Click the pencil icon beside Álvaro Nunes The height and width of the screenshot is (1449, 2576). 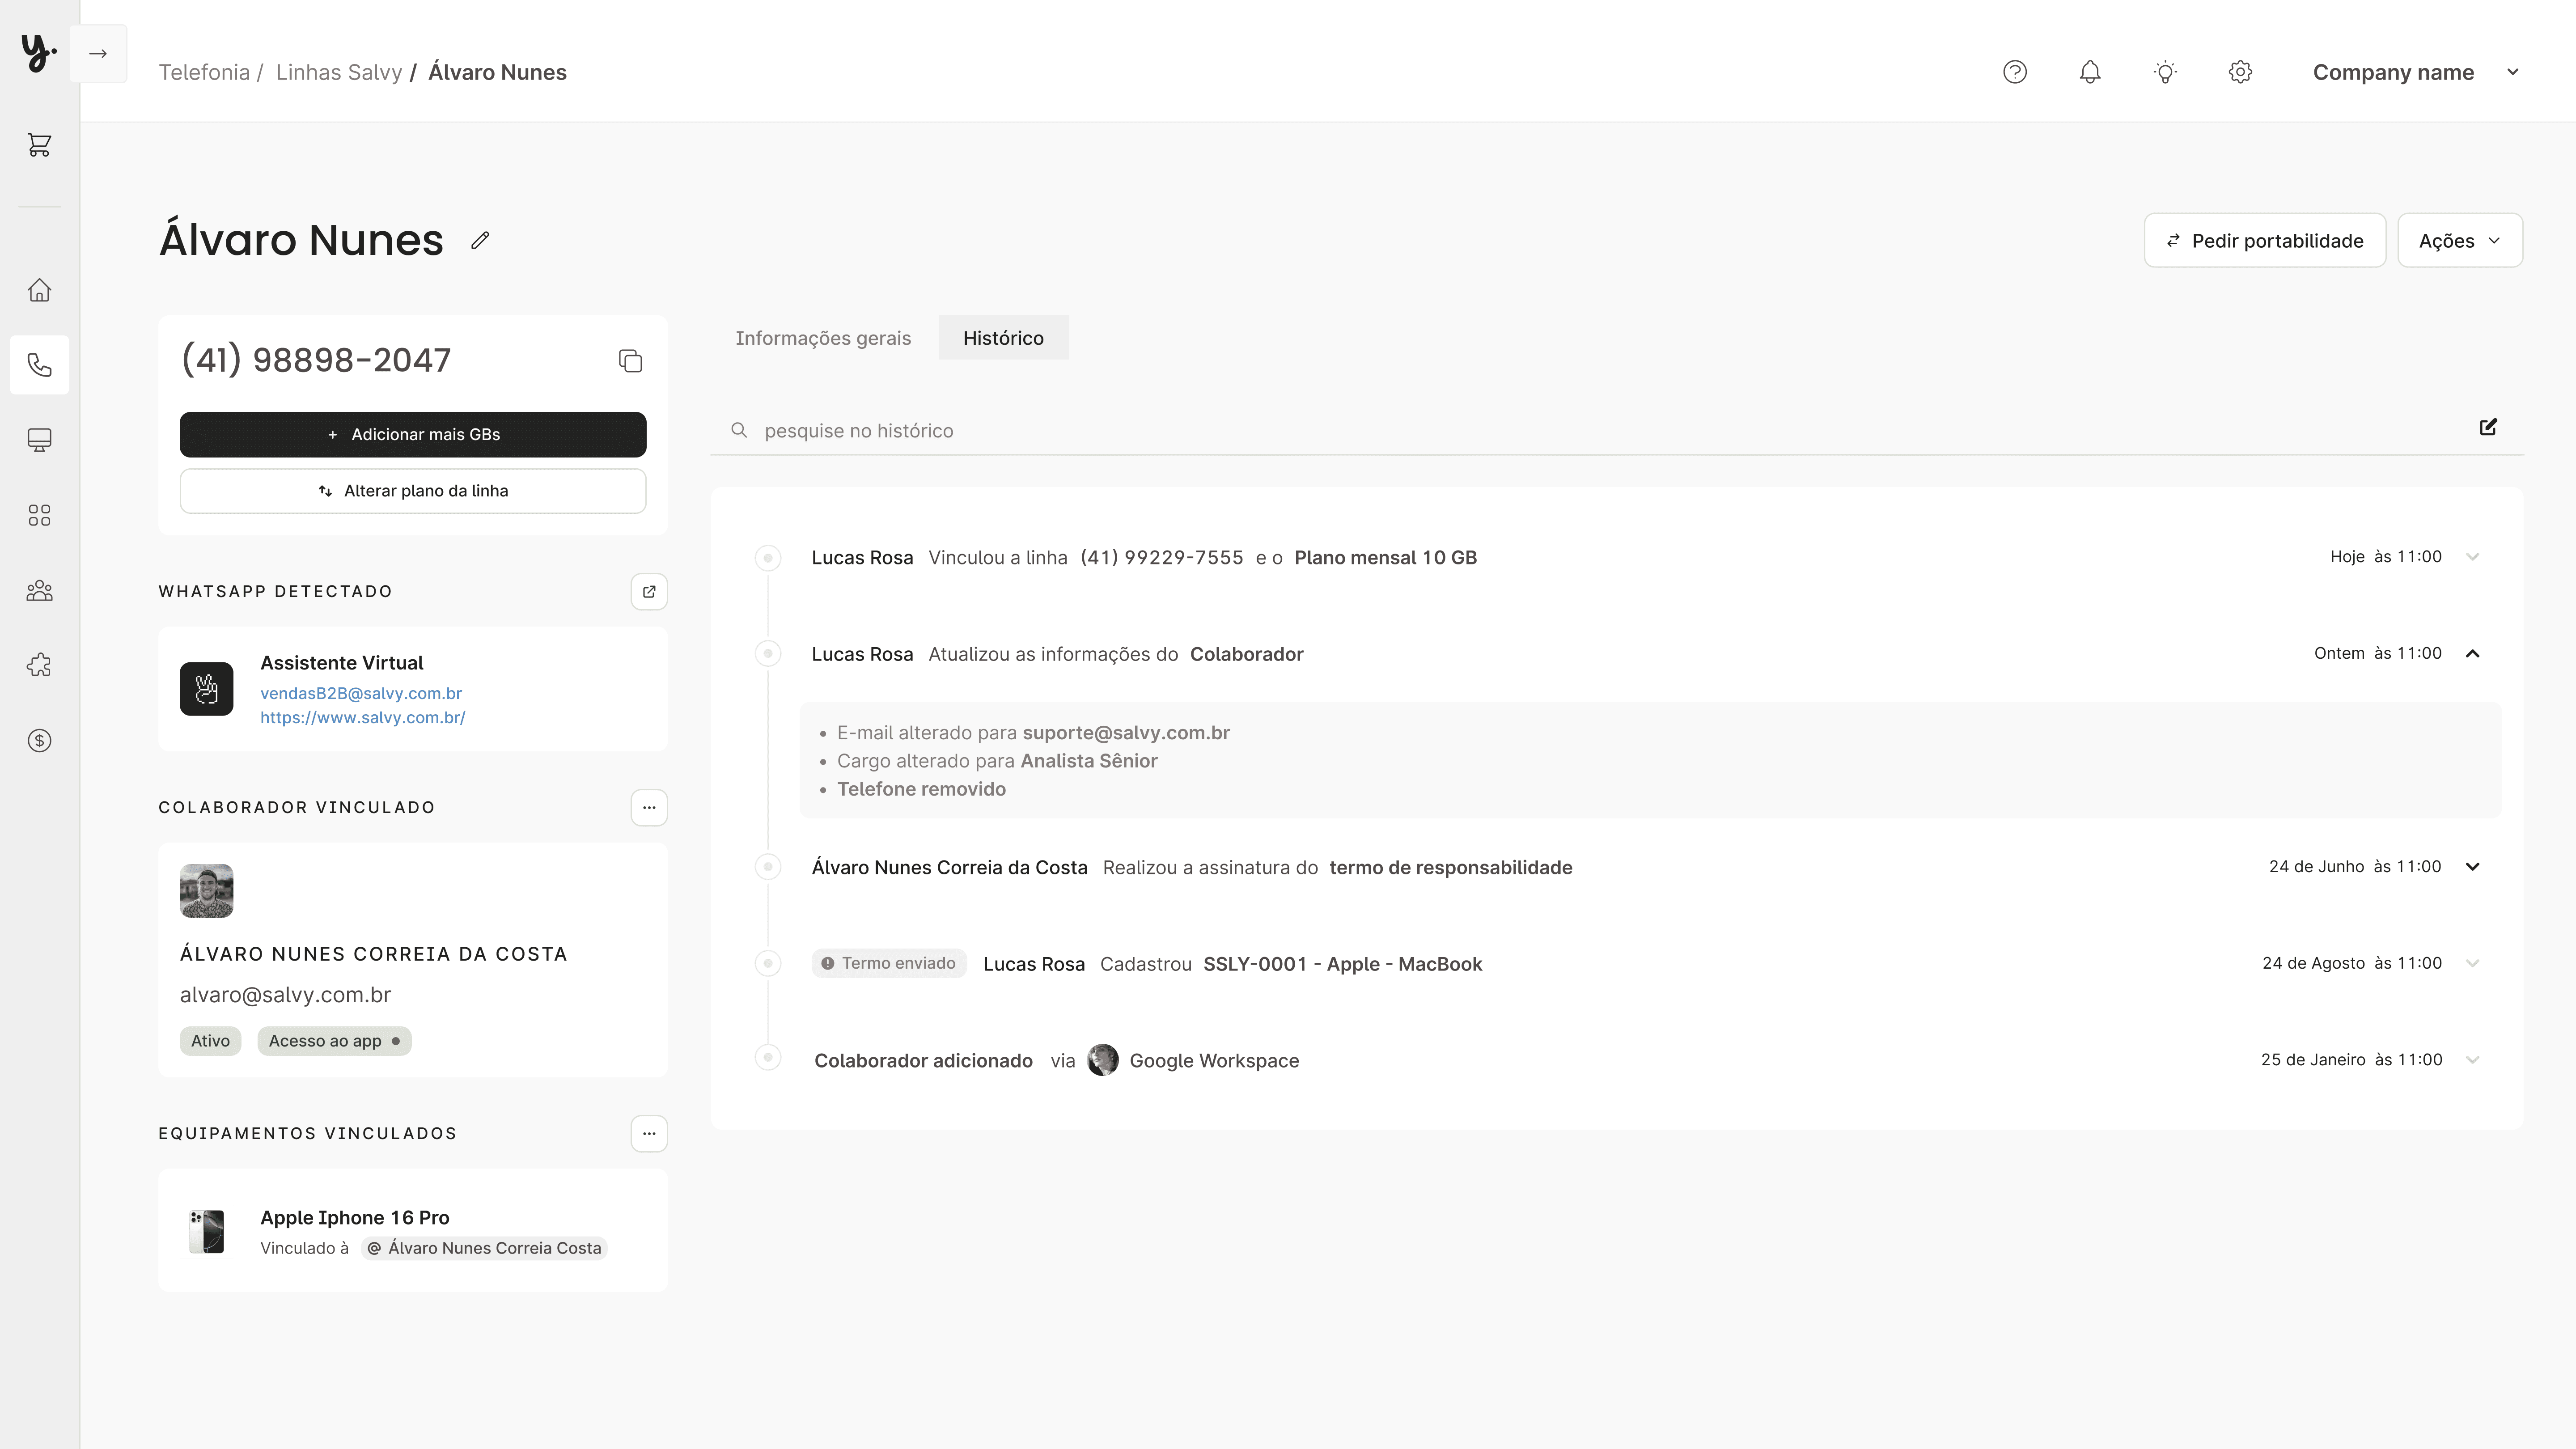[x=480, y=240]
